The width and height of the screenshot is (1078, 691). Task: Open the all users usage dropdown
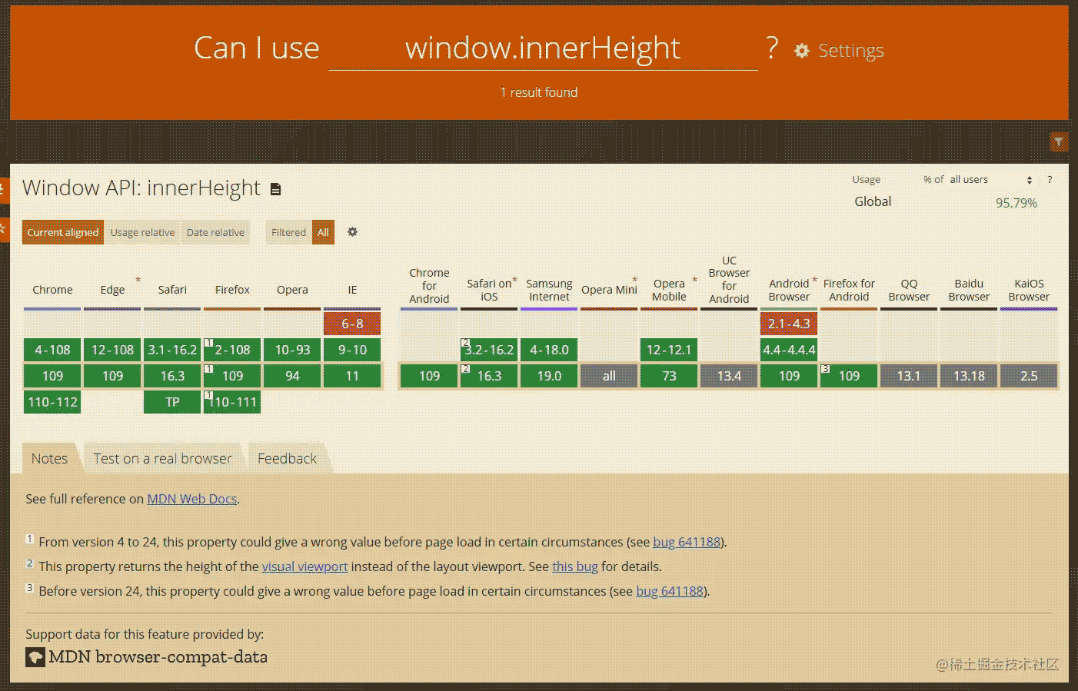(x=990, y=180)
